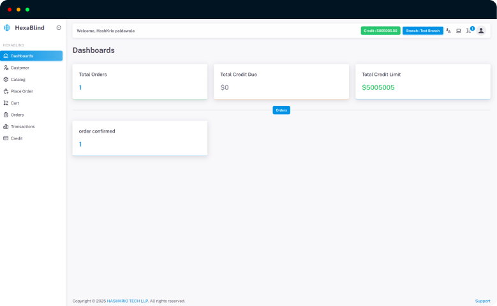Click the Transactions chart icon
Image resolution: width=497 pixels, height=306 pixels.
click(x=6, y=126)
